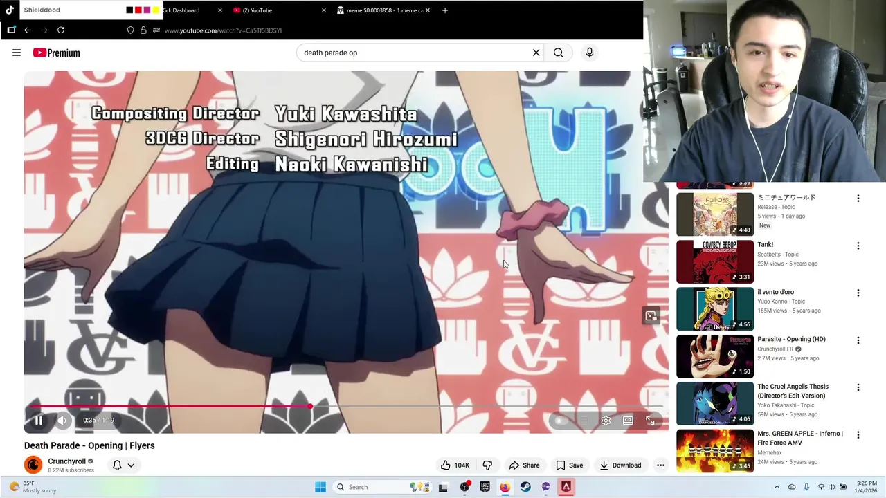This screenshot has height=498, width=886.
Task: Open options menu for il vento d'oro
Action: click(858, 293)
